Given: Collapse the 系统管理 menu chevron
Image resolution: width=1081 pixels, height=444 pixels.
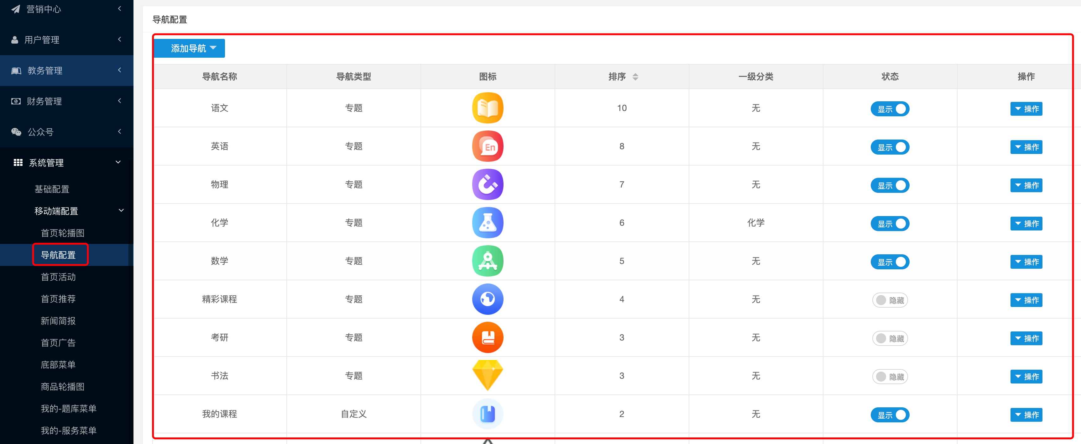Looking at the screenshot, I should tap(118, 162).
